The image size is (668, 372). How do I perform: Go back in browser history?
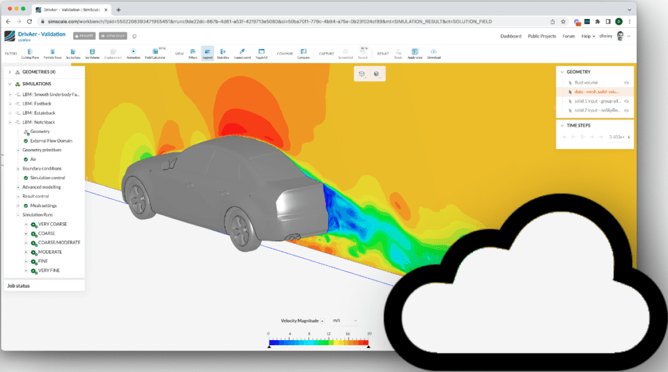[8, 21]
